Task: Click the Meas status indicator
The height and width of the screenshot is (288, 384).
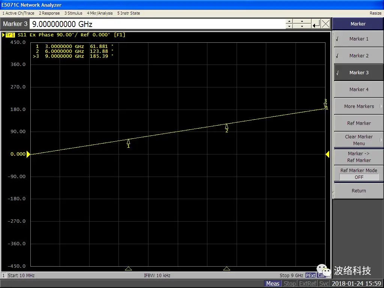Action: pos(273,283)
